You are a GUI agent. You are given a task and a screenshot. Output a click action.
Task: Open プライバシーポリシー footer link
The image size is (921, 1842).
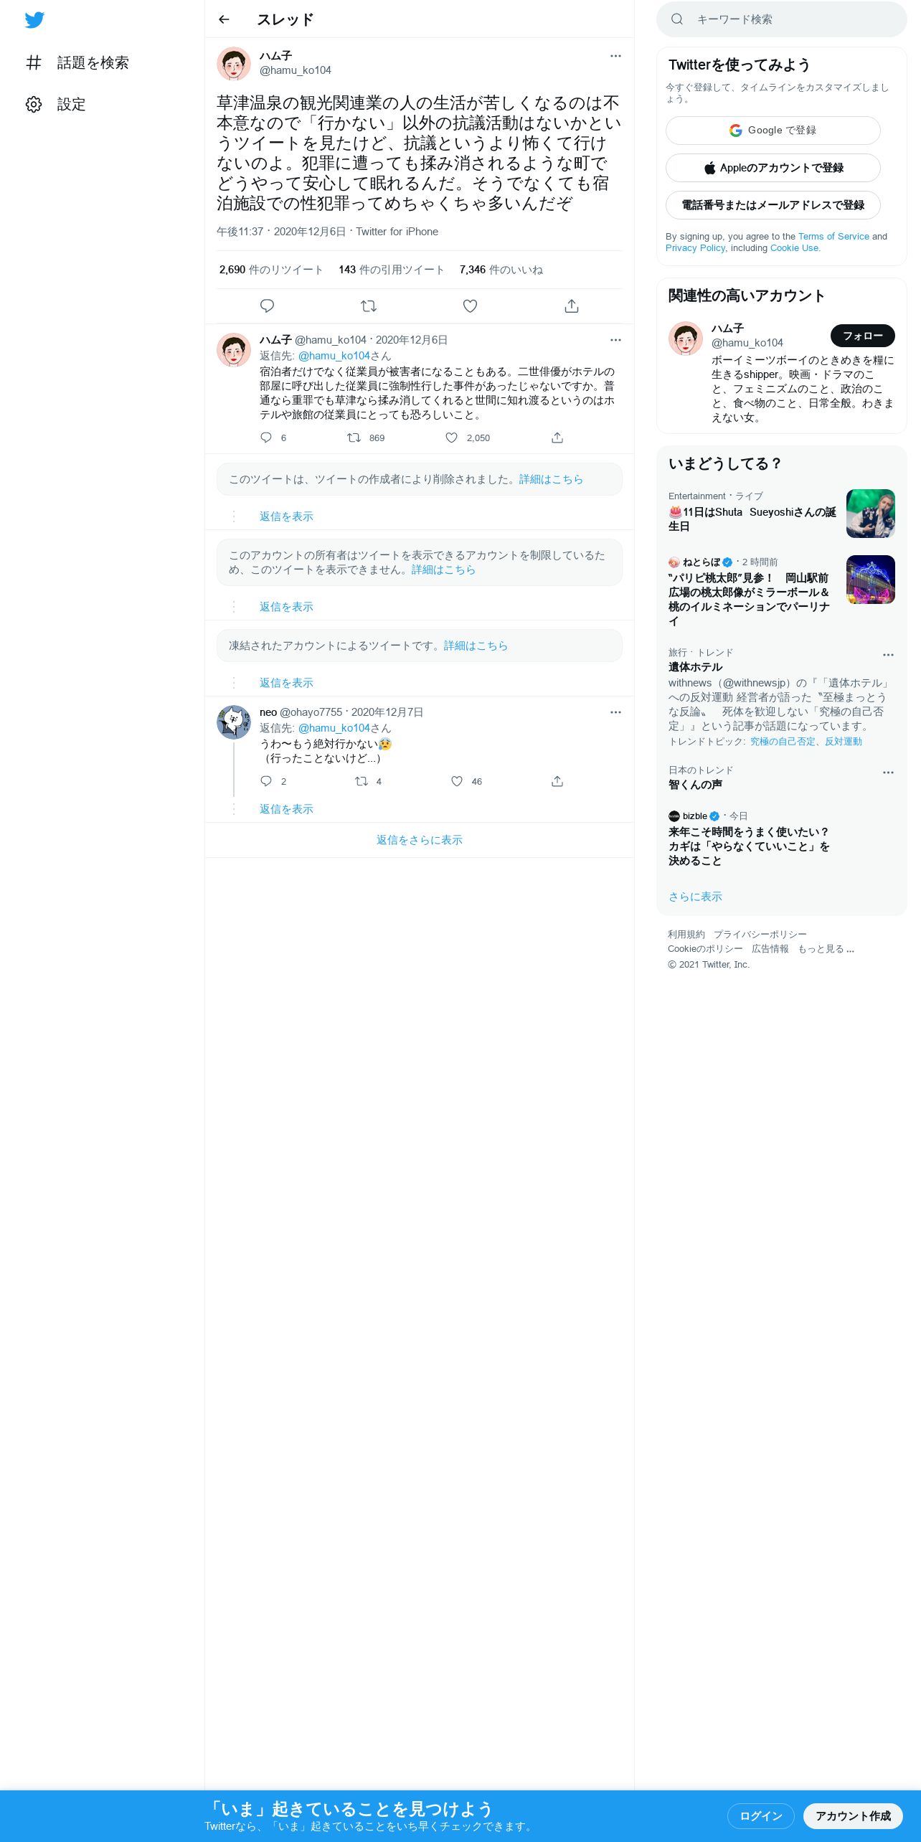tap(760, 935)
